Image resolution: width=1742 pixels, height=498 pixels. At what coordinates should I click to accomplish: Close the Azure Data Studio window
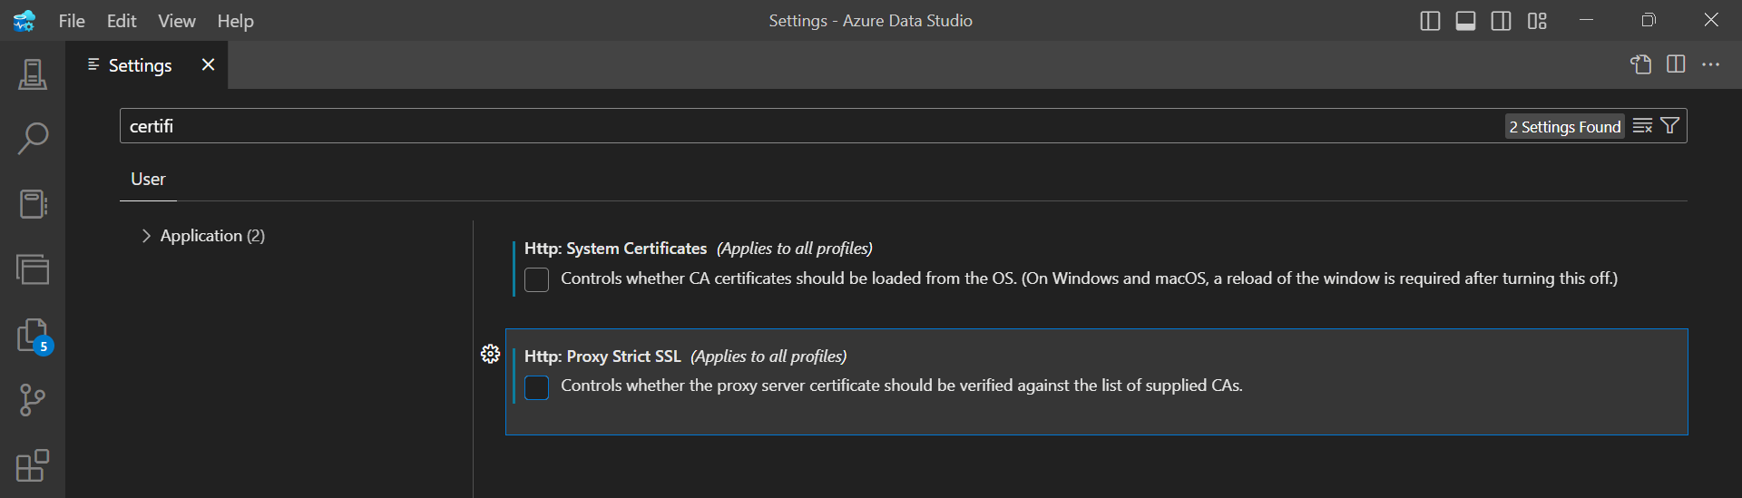pyautogui.click(x=1711, y=20)
